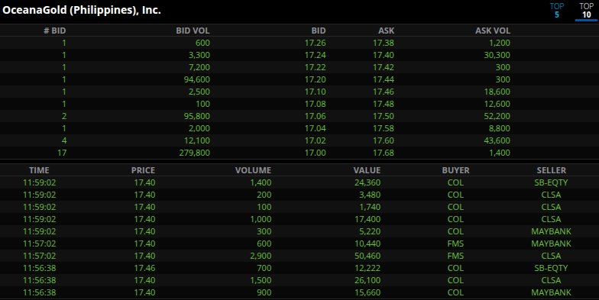Click the ask volume 18,600
The image size is (599, 300).
497,92
